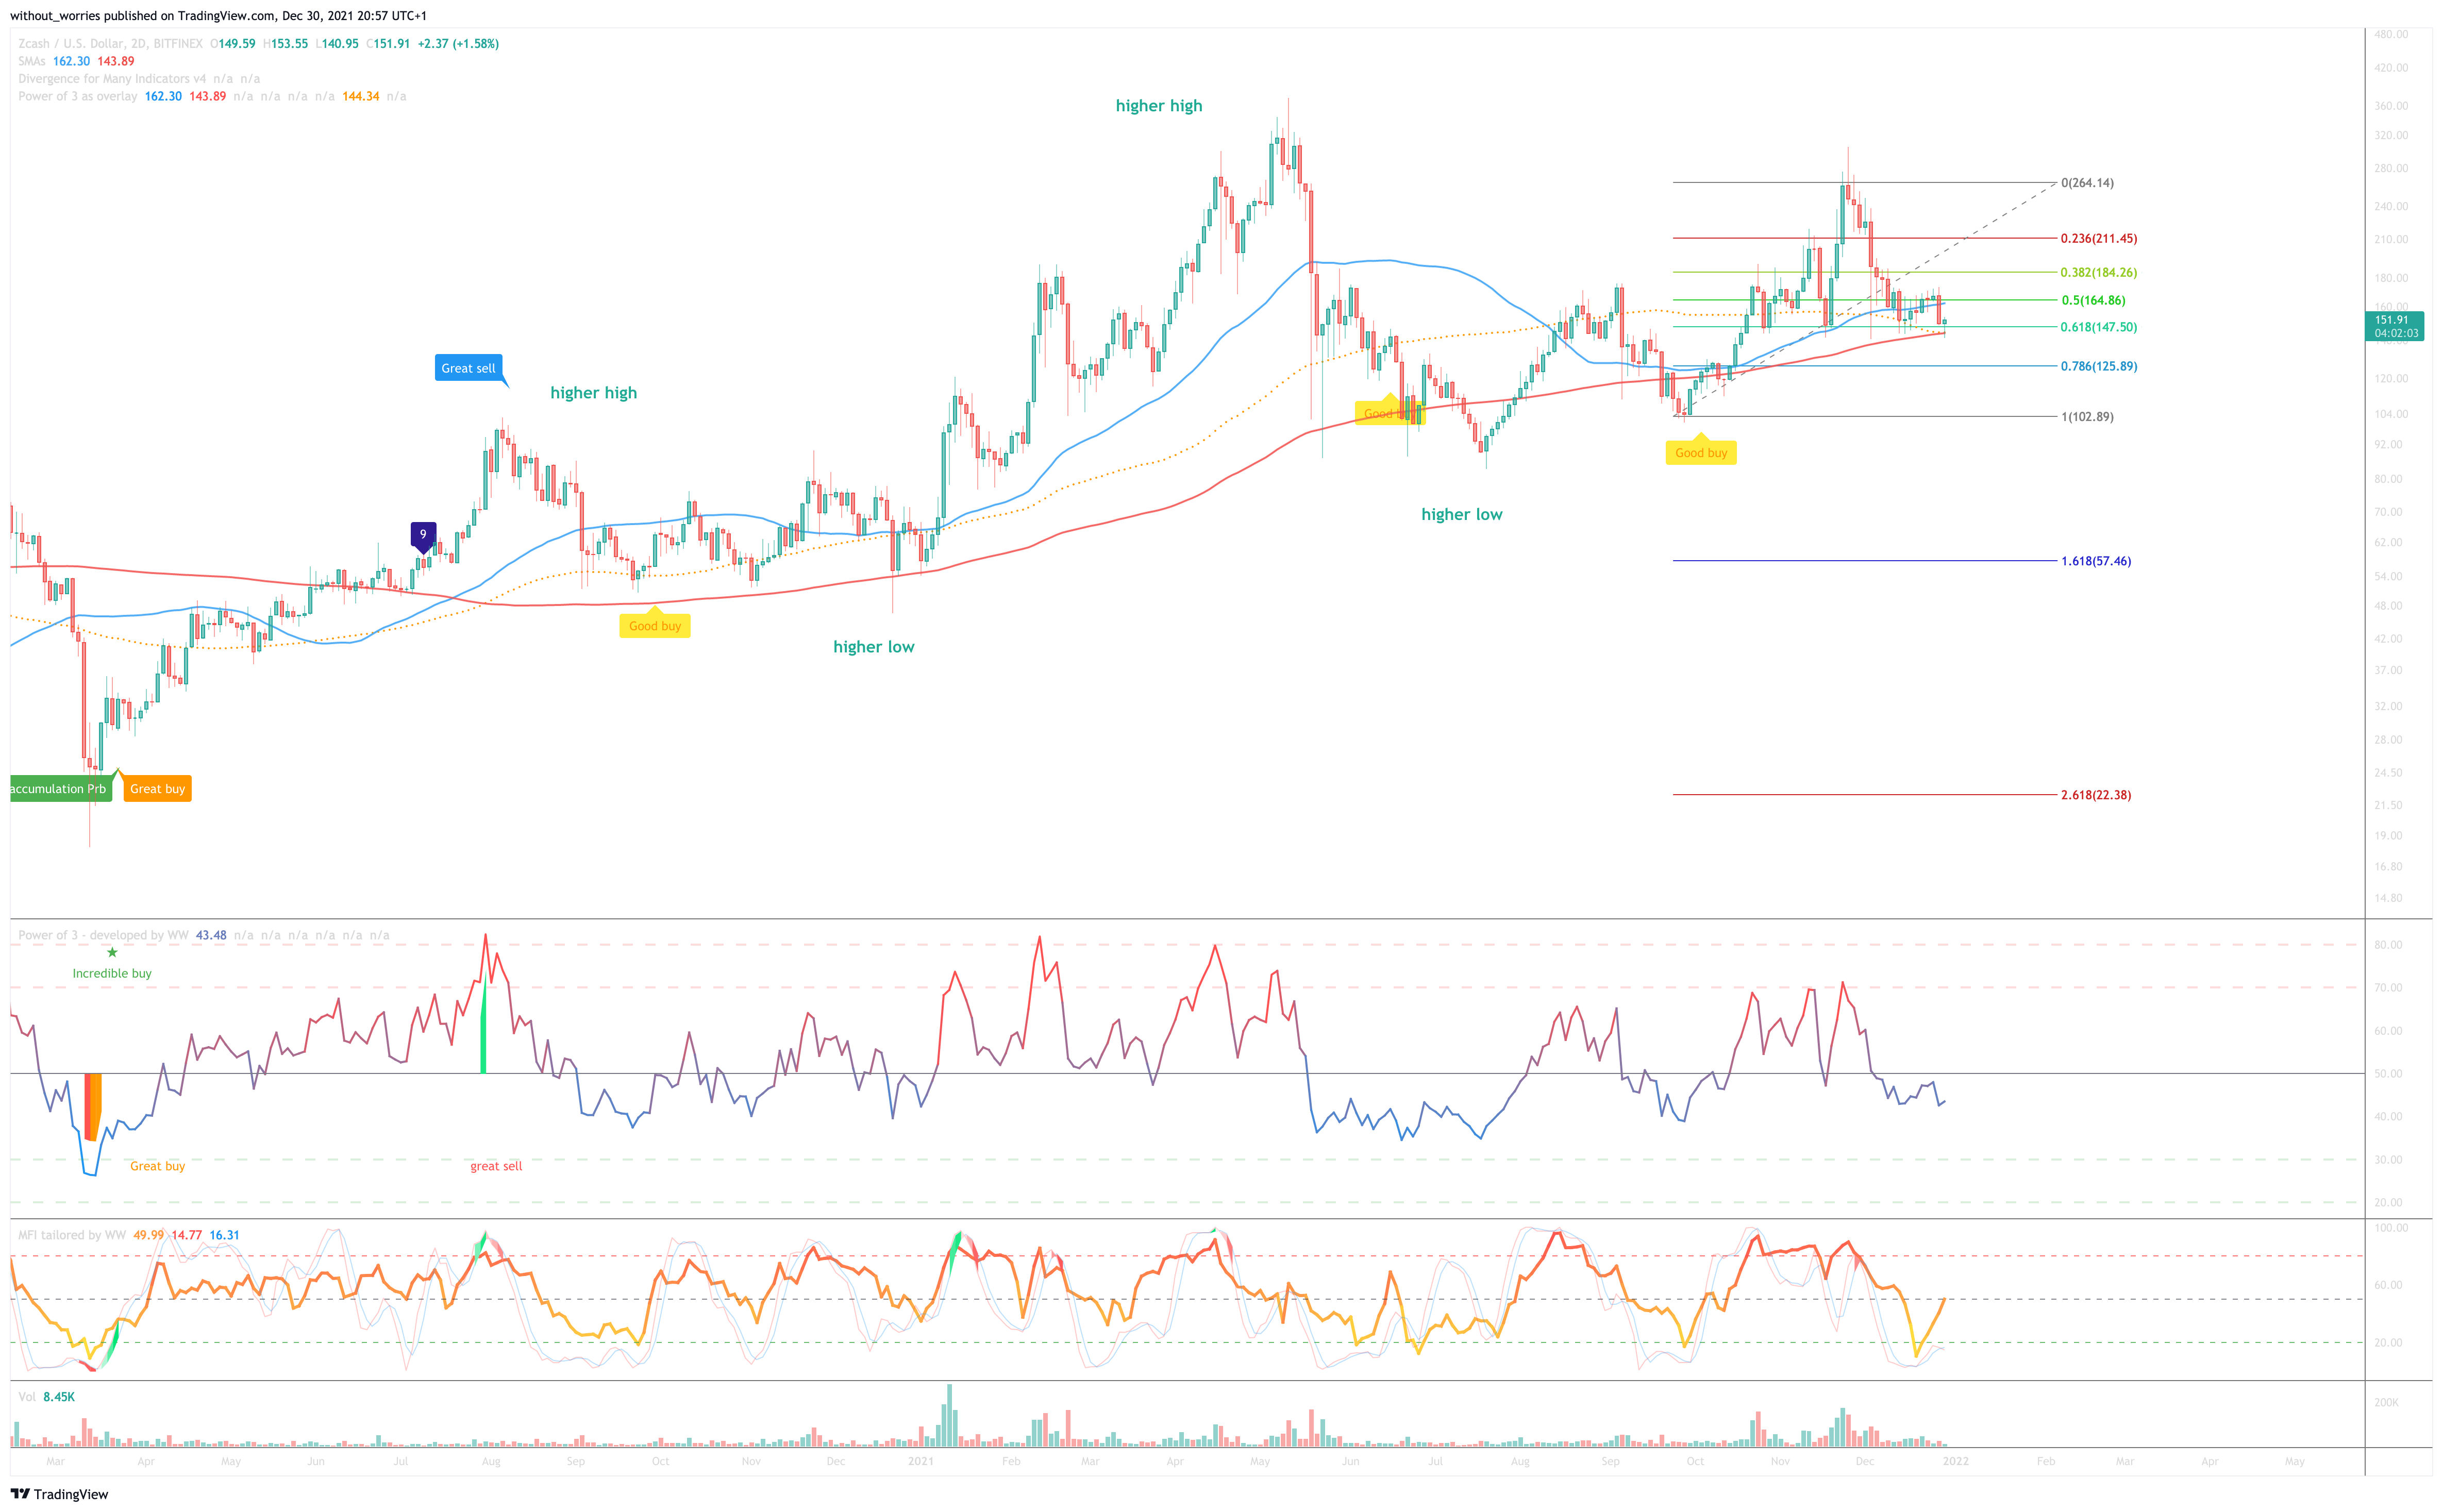Click the red 'great sell' text in the oscillator pane
This screenshot has width=2443, height=1512.
(x=496, y=1166)
